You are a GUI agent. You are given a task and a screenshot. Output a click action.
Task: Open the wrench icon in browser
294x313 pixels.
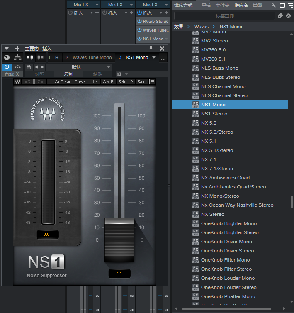tap(274, 5)
